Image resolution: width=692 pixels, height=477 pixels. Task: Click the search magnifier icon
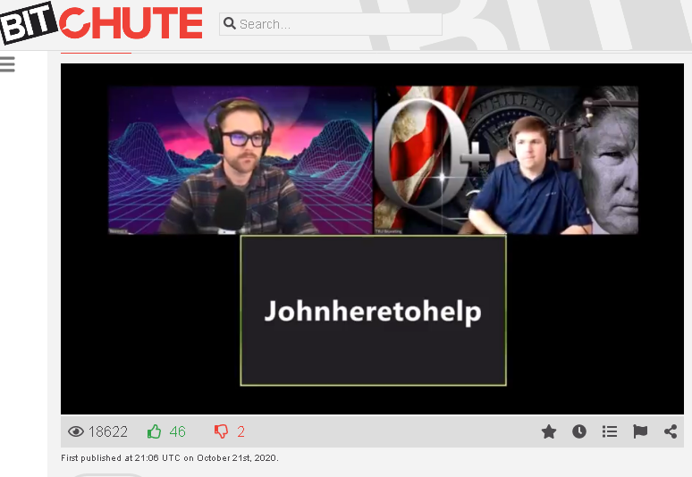point(230,23)
